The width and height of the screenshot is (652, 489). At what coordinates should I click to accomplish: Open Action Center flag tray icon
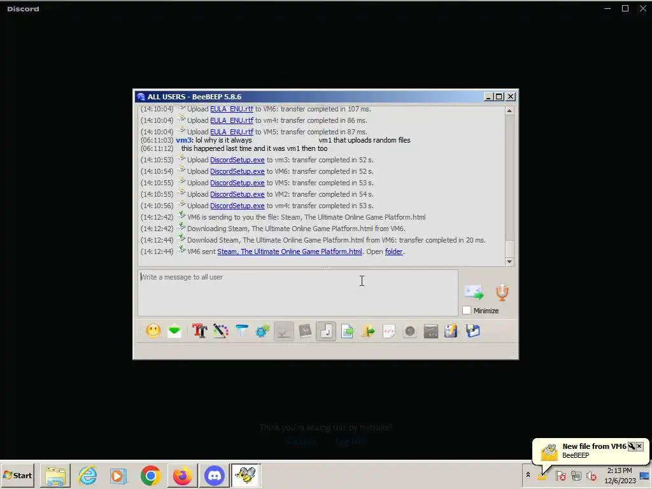(x=560, y=475)
